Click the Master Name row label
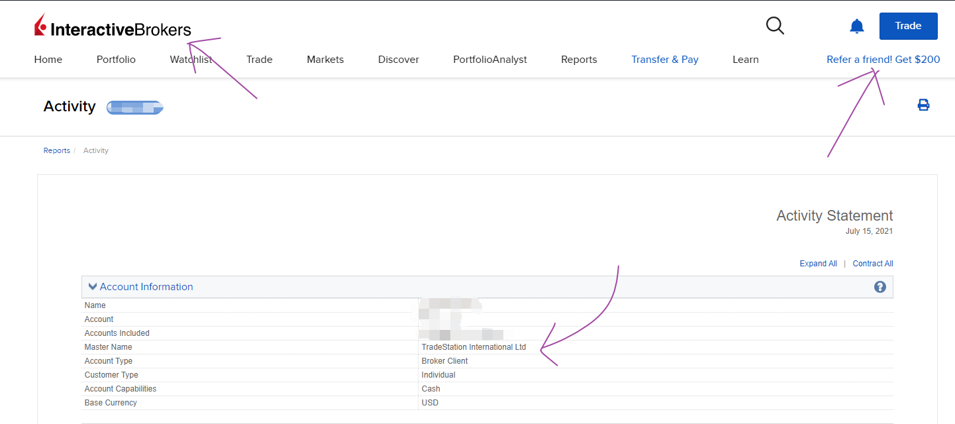Viewport: 955px width, 424px height. coord(109,347)
